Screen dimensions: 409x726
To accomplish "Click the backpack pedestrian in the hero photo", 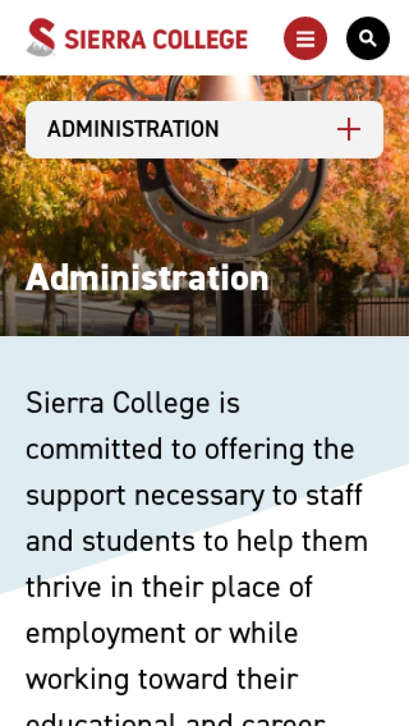I will click(139, 317).
